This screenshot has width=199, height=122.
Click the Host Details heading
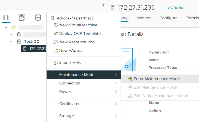[x=132, y=34]
